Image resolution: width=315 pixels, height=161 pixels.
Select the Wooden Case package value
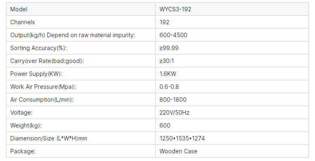[178, 151]
